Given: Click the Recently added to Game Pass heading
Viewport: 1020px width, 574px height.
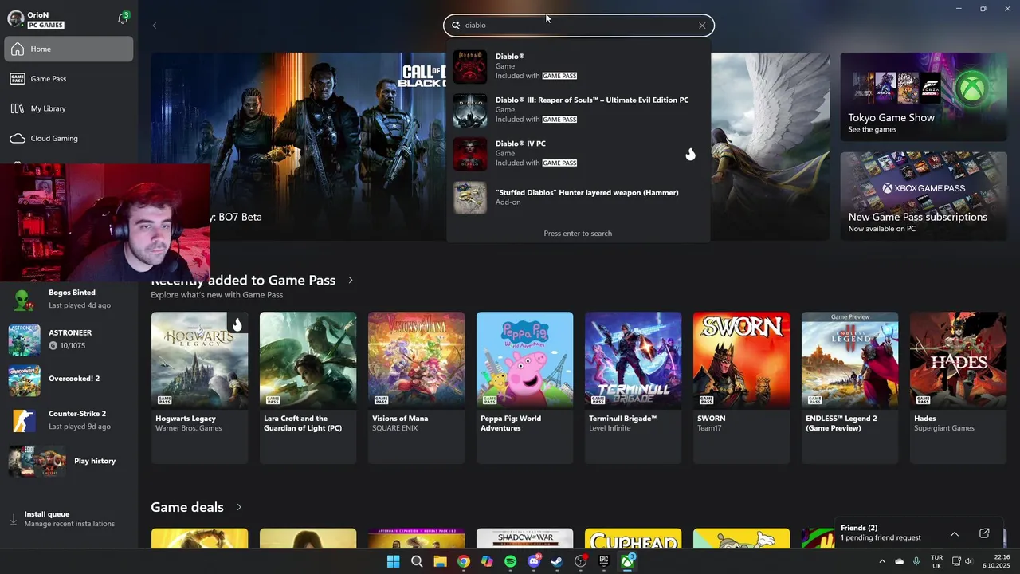Looking at the screenshot, I should coord(243,281).
